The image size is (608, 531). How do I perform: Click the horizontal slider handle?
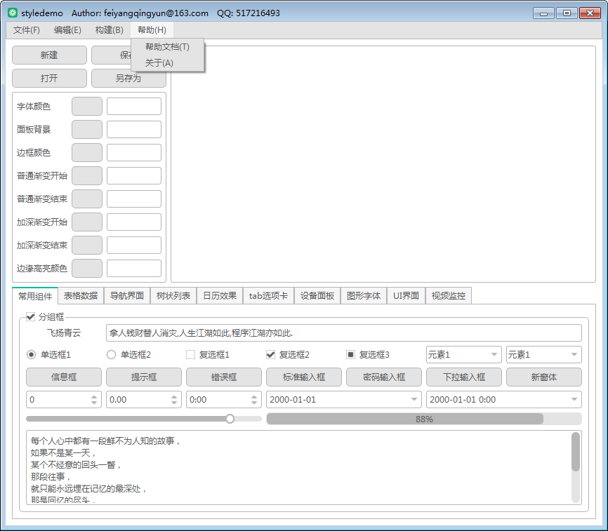pos(230,419)
